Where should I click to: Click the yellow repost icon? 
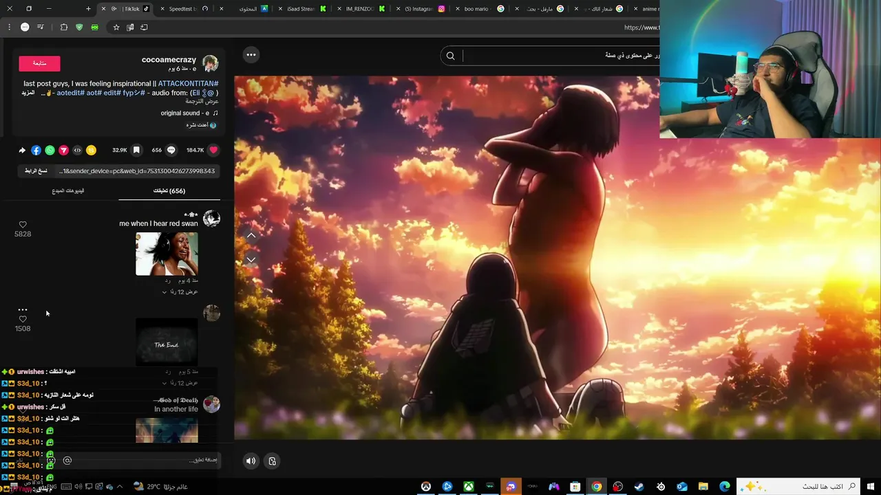click(x=91, y=150)
